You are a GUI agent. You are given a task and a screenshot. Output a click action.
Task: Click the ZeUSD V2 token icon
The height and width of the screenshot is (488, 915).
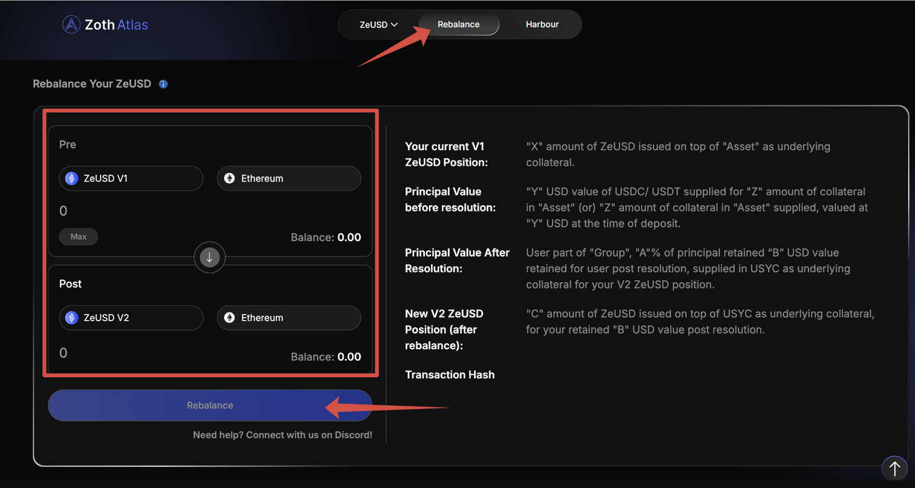tap(71, 318)
